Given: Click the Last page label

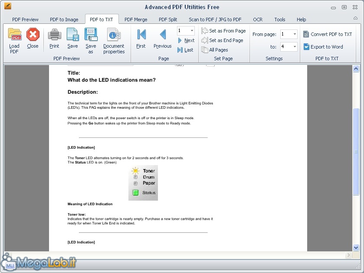Looking at the screenshot, I should pos(189,50).
